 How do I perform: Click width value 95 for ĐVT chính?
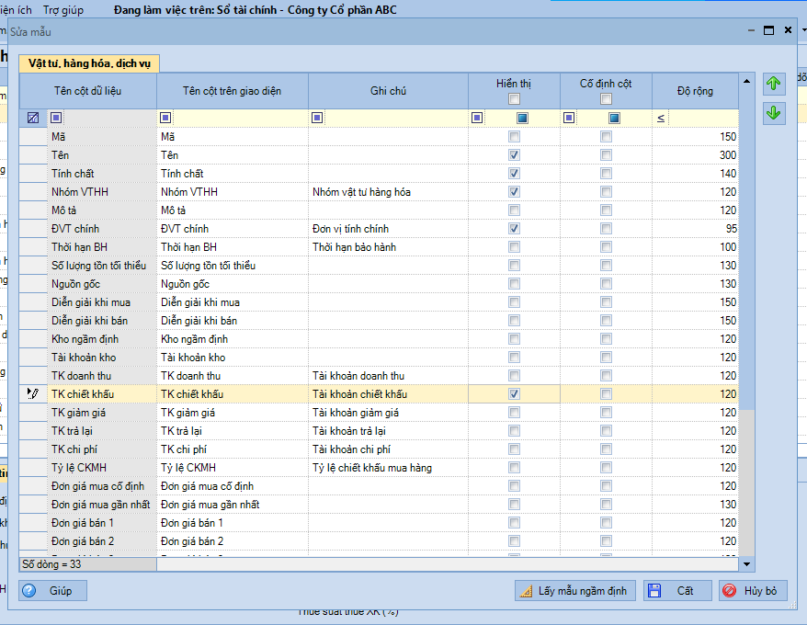(695, 229)
